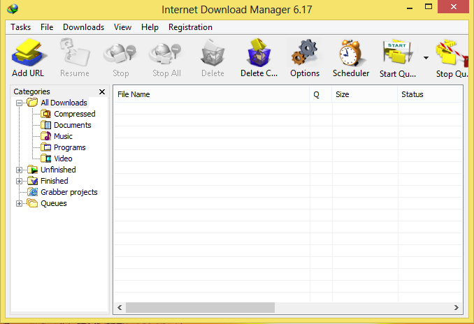Close the Categories panel
This screenshot has height=324, width=474.
102,91
